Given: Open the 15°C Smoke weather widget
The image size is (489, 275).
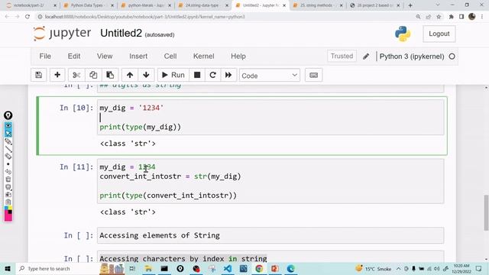Looking at the screenshot, I should 374,268.
